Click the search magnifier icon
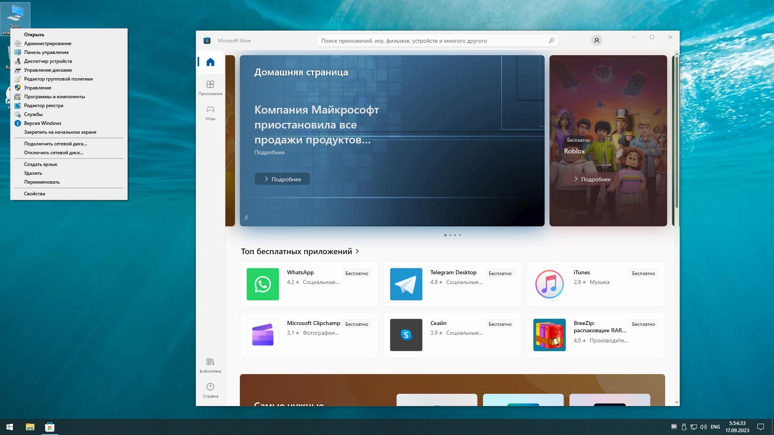Image resolution: width=774 pixels, height=435 pixels. click(551, 41)
